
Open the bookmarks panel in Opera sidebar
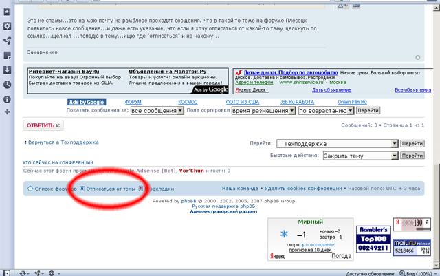[7, 10]
